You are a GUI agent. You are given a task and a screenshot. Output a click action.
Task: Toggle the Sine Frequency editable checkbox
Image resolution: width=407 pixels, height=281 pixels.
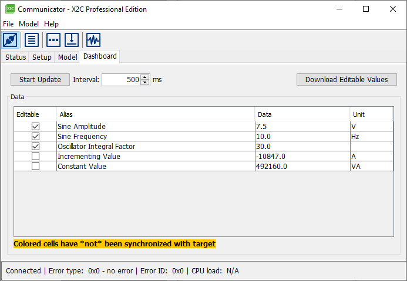click(x=35, y=136)
